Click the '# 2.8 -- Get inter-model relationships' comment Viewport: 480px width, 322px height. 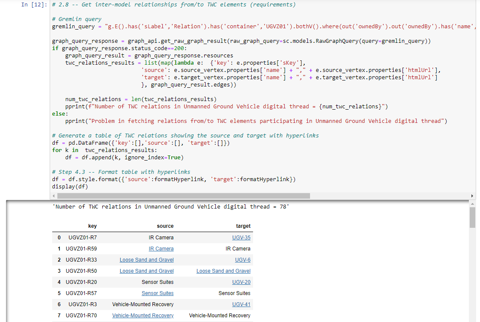[x=174, y=5]
